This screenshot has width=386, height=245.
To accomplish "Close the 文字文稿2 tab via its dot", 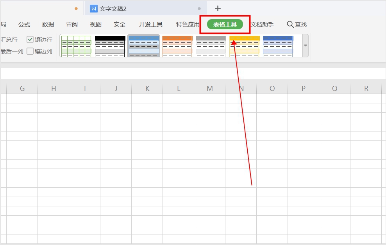I will [199, 9].
